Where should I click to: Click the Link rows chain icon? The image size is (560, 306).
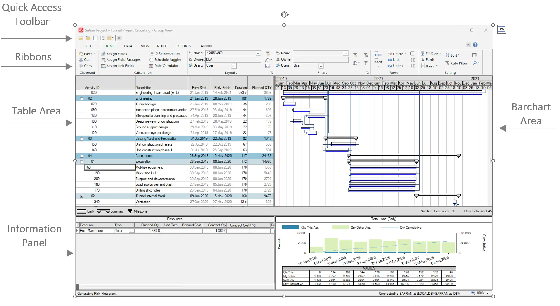point(390,60)
